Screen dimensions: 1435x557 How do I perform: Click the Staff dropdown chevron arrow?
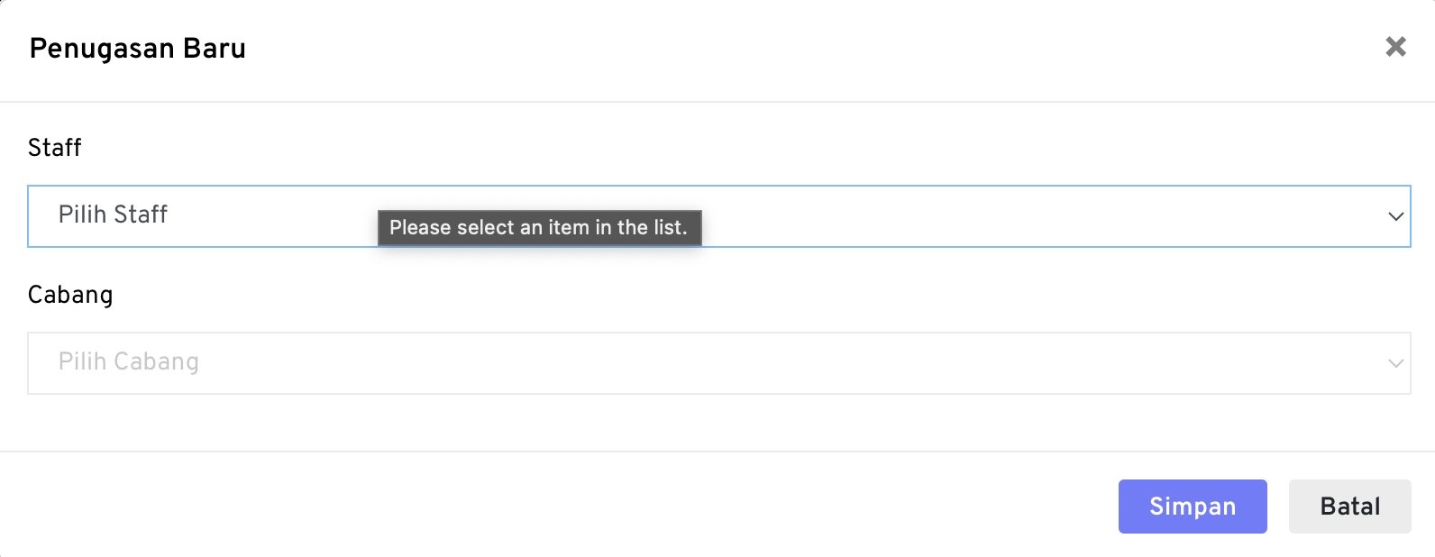[x=1395, y=216]
